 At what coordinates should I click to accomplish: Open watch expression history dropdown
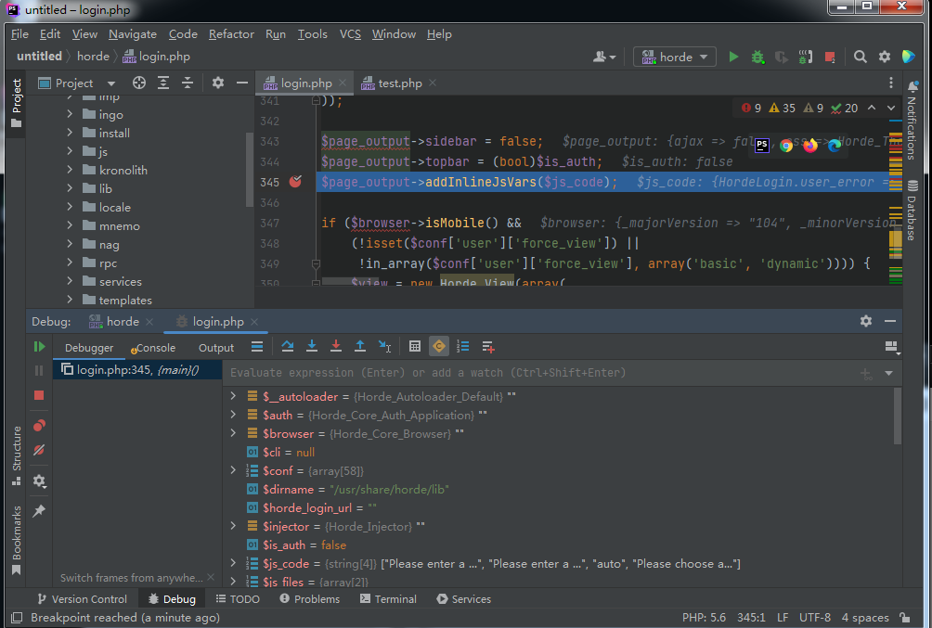(888, 373)
